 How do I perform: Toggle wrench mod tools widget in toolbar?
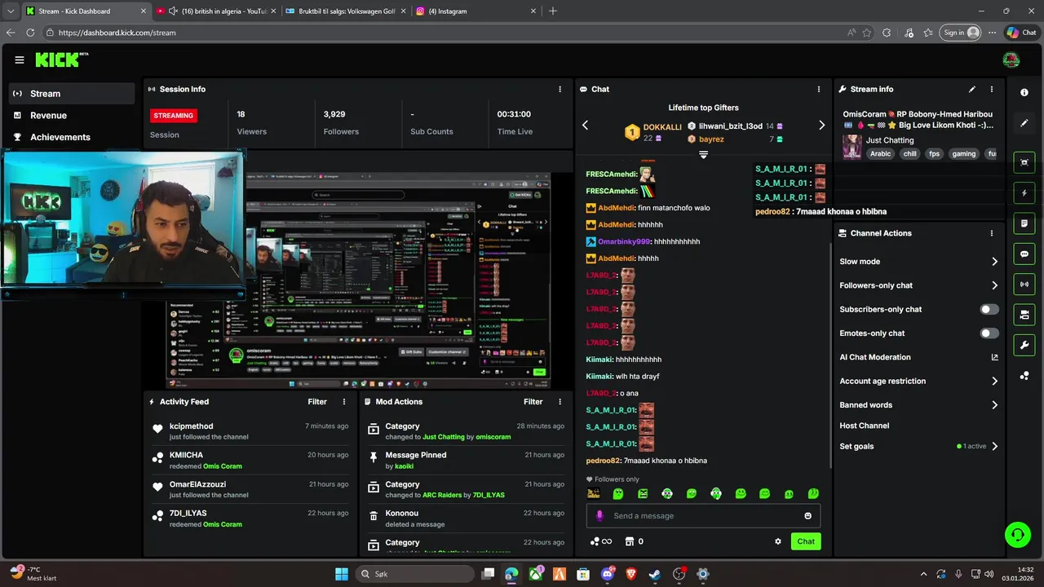[1024, 345]
